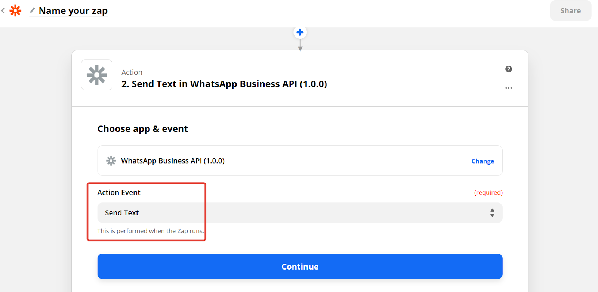The width and height of the screenshot is (598, 292).
Task: Click the 'Action' label above the step title
Action: click(132, 72)
